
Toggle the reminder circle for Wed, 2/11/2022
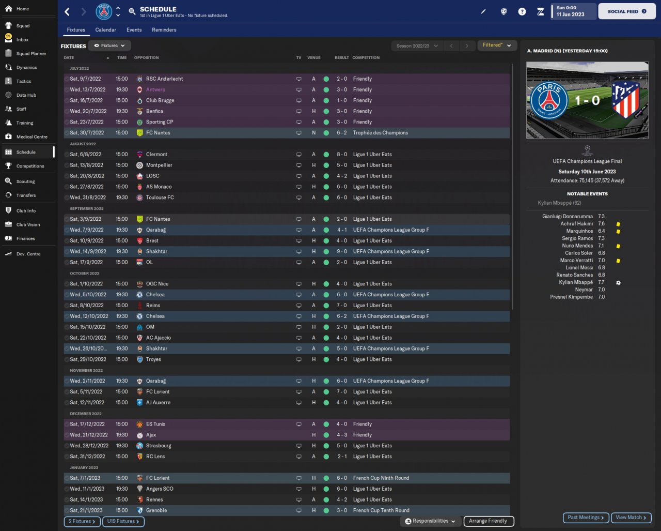point(67,381)
